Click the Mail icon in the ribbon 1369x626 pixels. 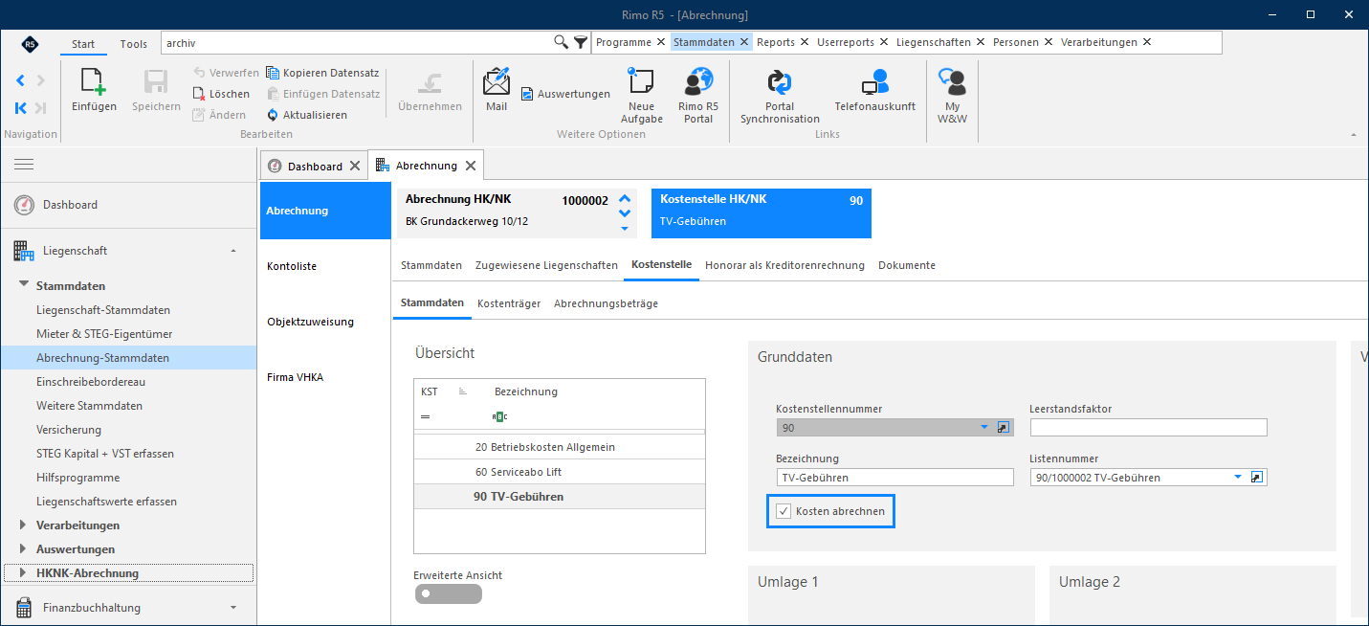tap(497, 82)
